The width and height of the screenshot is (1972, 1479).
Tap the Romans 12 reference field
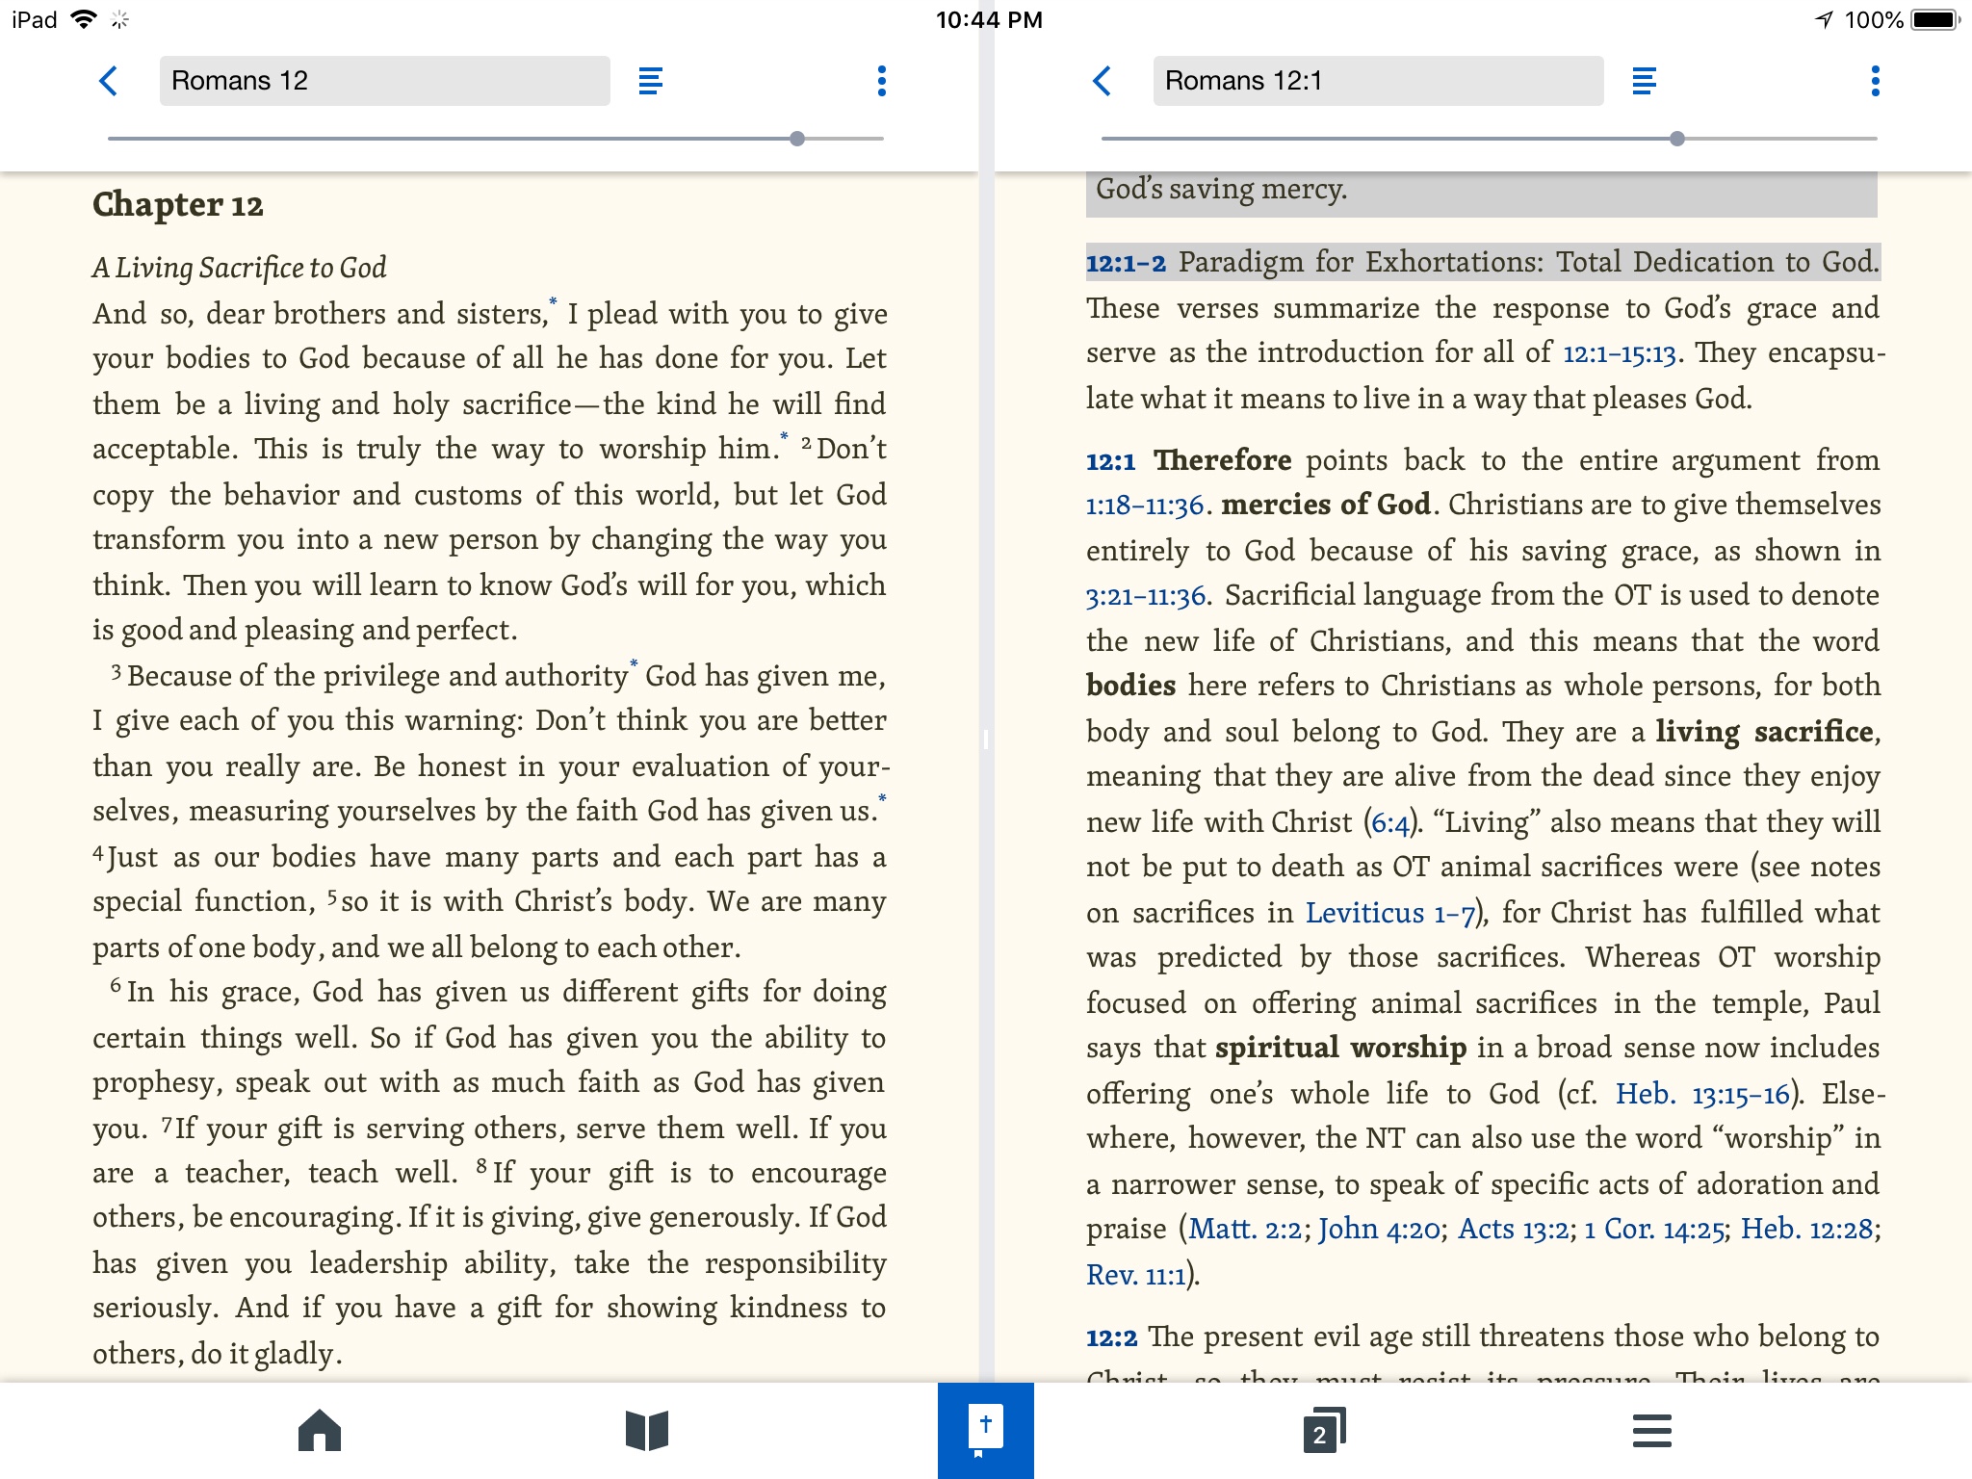pos(384,81)
